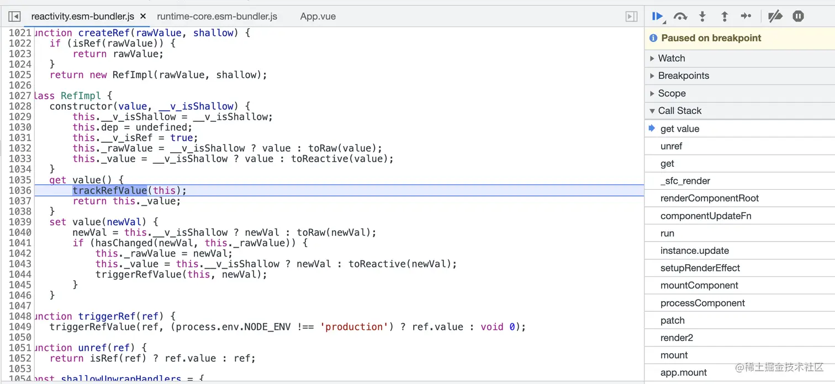The height and width of the screenshot is (384, 835).
Task: Jump to the _sfc_render stack frame
Action: [685, 181]
